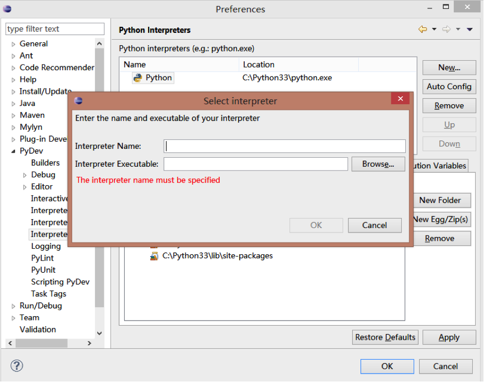Click C:\Python33\python.exe location cell
Viewport: 484px width, 382px height.
pyautogui.click(x=287, y=78)
